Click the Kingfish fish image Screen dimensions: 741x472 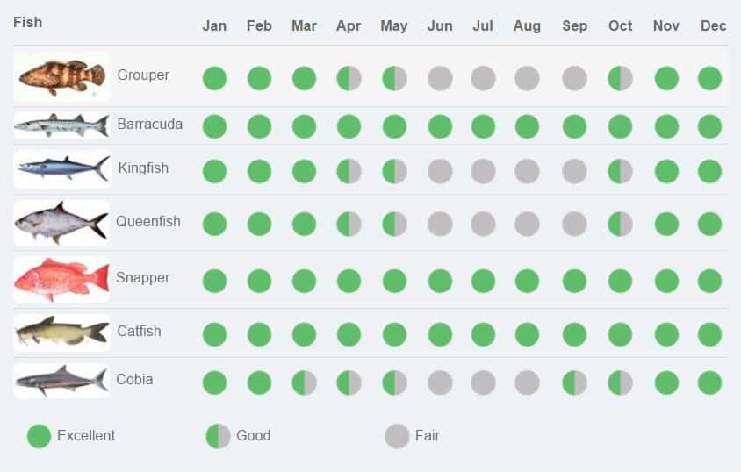(61, 168)
